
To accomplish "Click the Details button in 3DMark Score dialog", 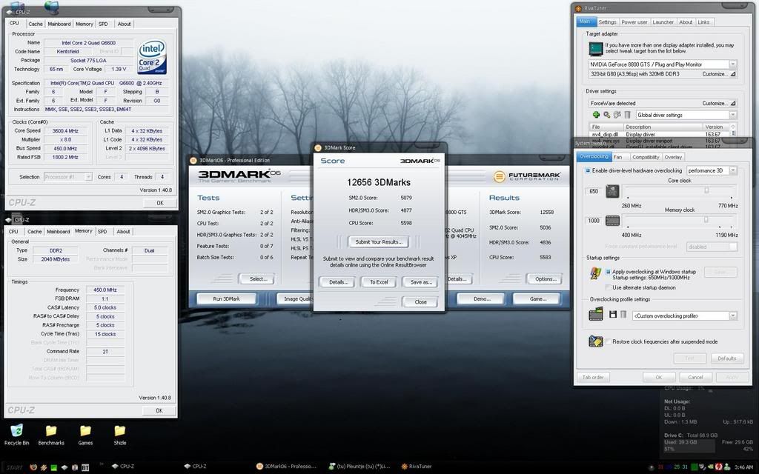I will 337,282.
